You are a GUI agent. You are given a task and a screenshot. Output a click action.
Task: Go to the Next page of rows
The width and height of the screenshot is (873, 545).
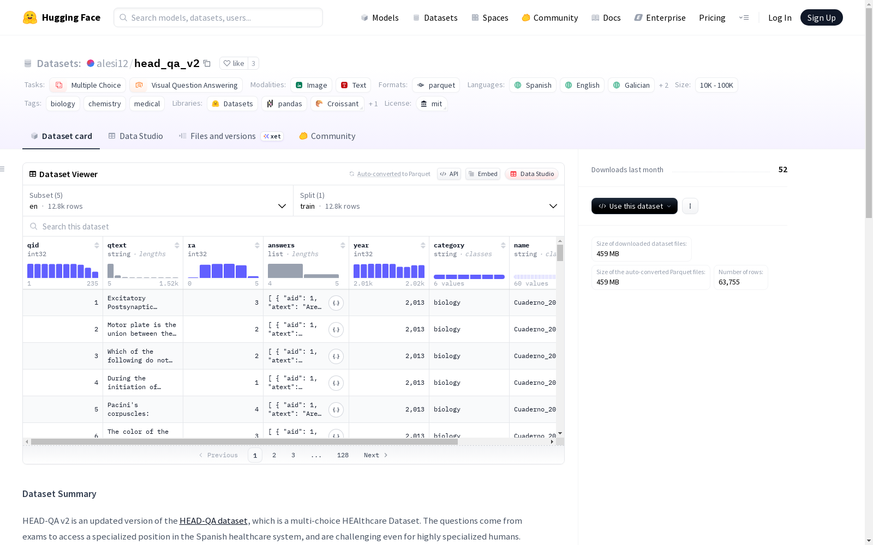[376, 455]
